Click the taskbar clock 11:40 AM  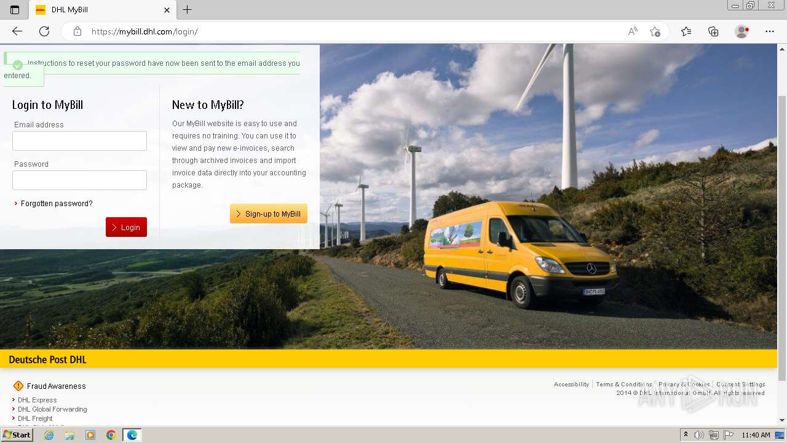pyautogui.click(x=756, y=435)
